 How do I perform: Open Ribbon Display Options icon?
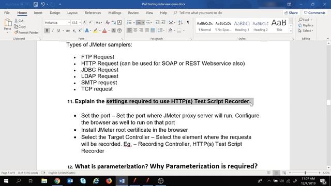coord(289,4)
